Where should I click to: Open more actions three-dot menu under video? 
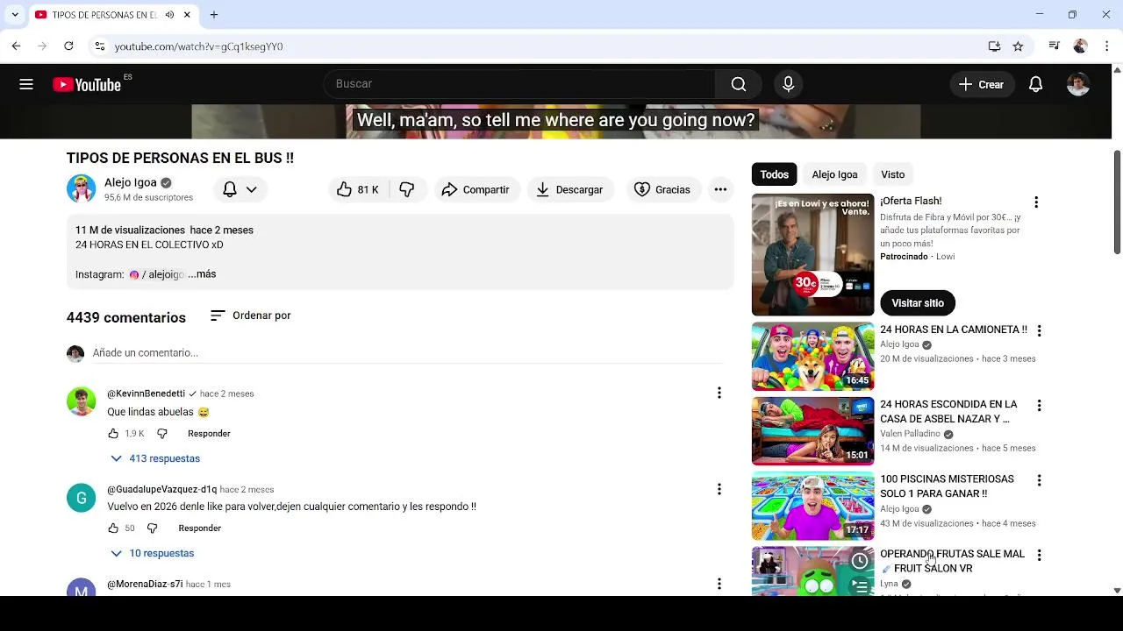pyautogui.click(x=720, y=189)
